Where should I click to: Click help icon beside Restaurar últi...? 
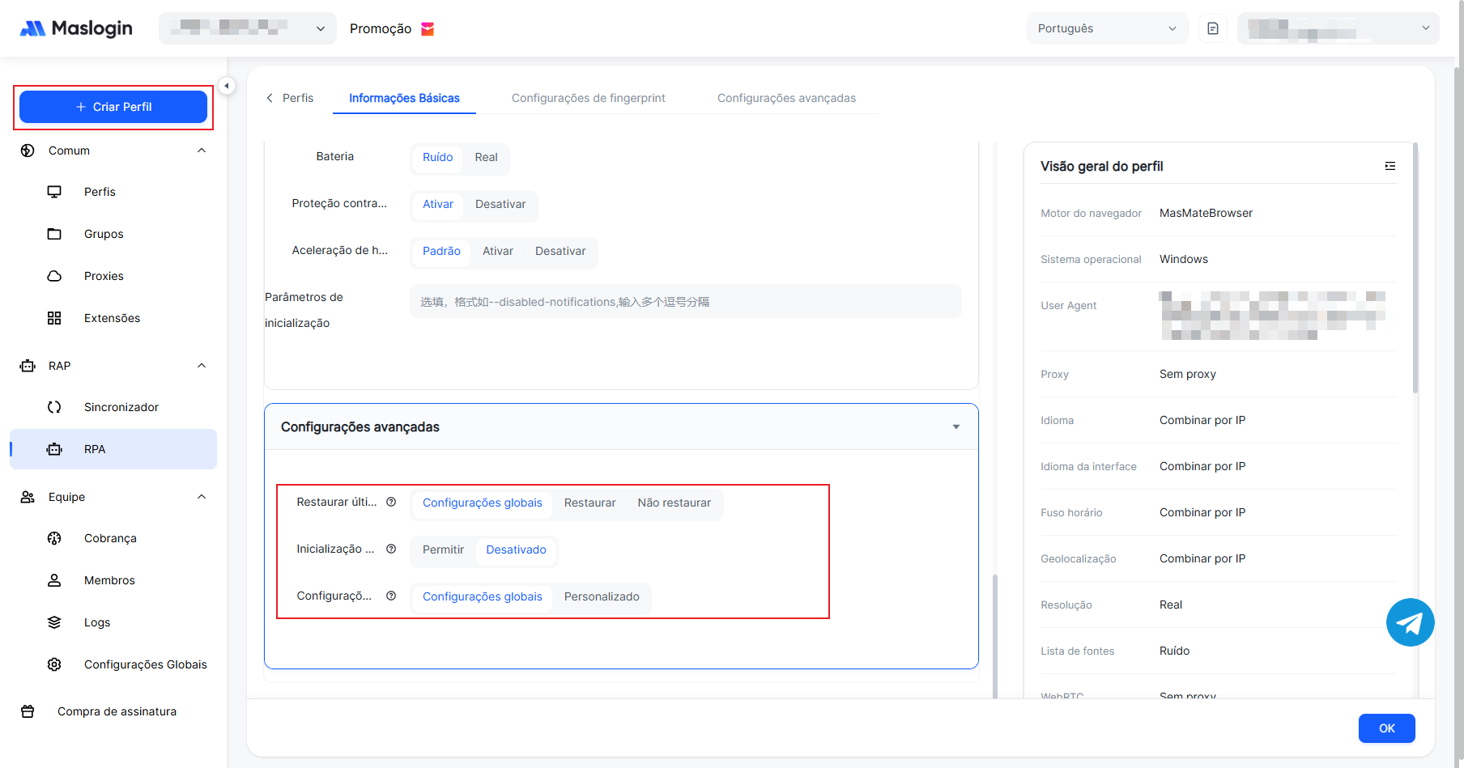[391, 502]
